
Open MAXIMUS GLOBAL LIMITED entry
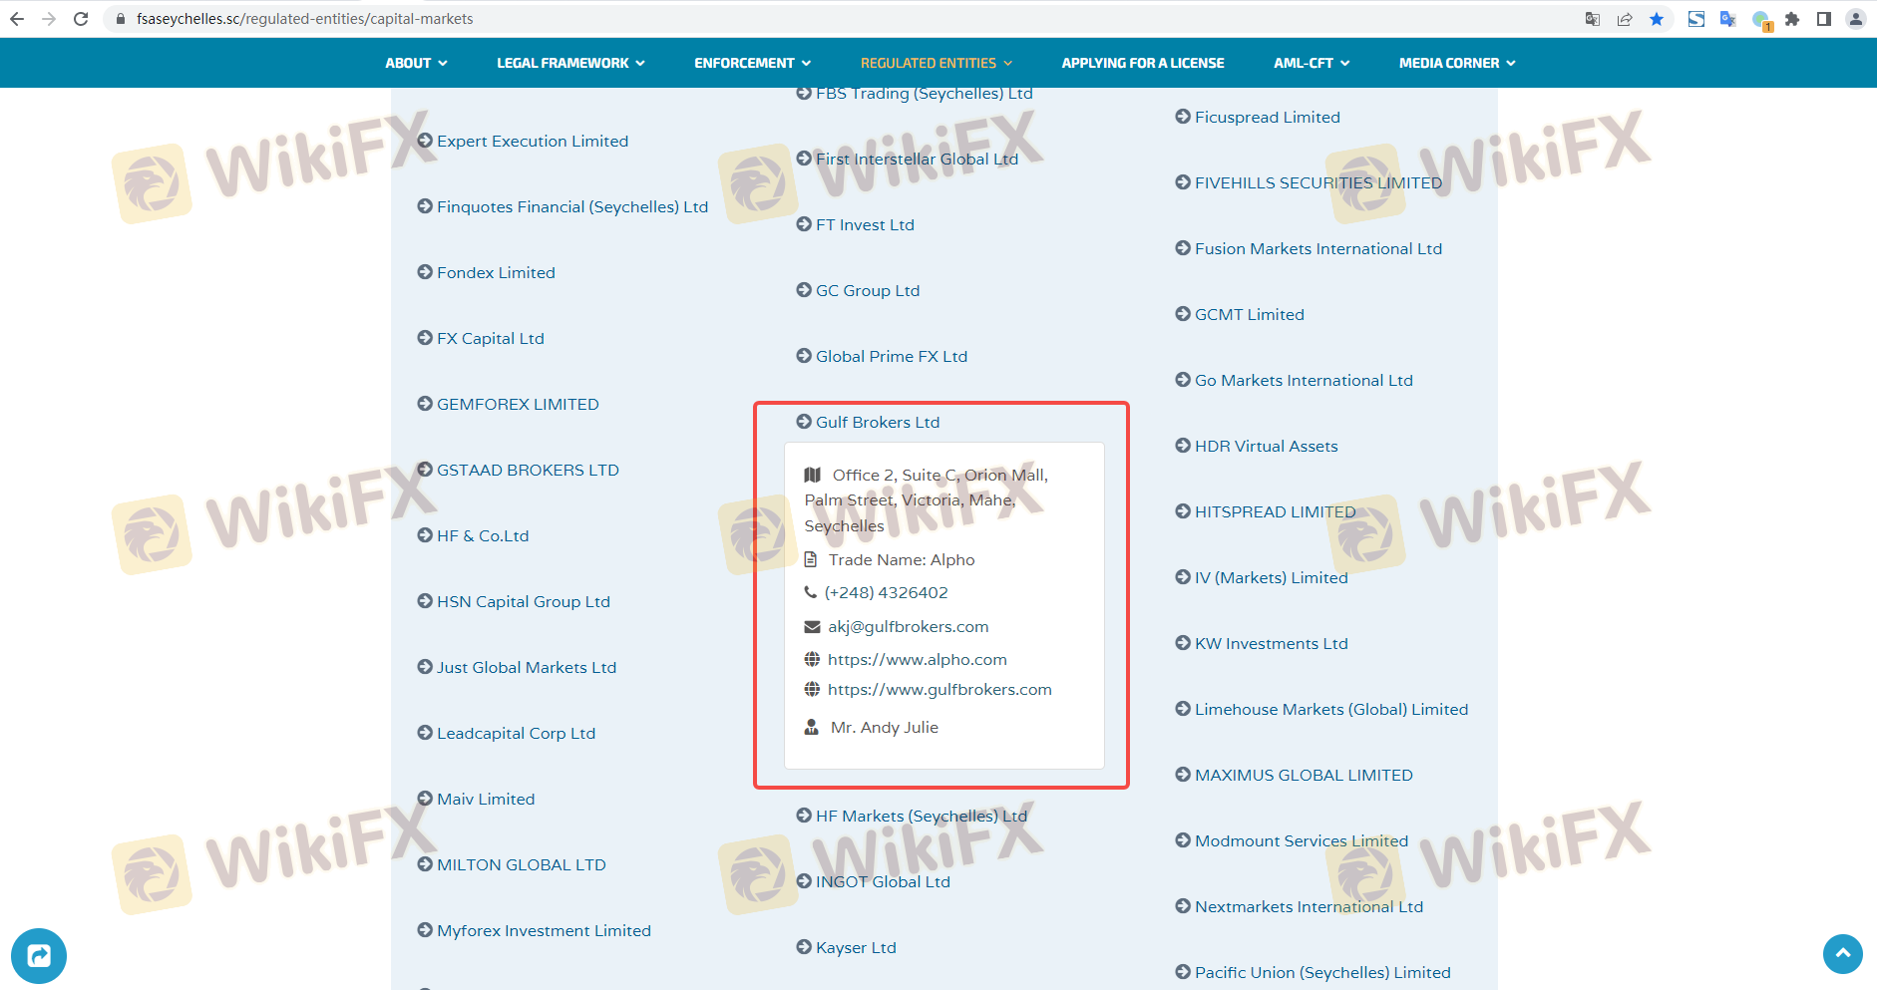1304,775
